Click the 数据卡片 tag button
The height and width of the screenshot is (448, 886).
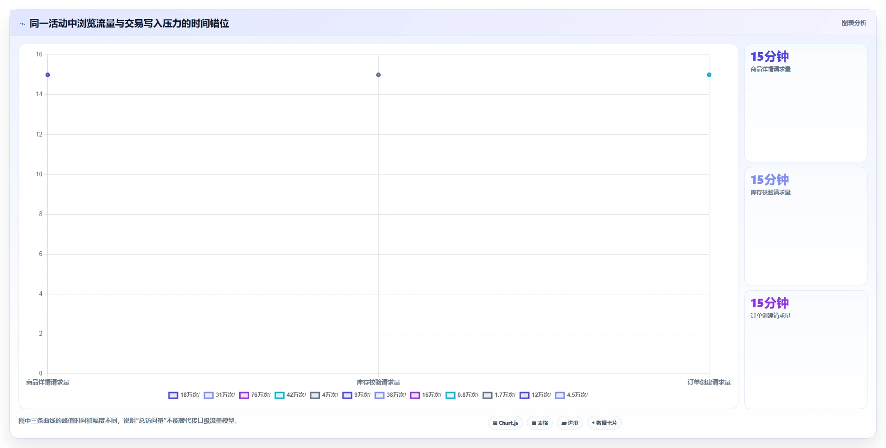coord(604,423)
